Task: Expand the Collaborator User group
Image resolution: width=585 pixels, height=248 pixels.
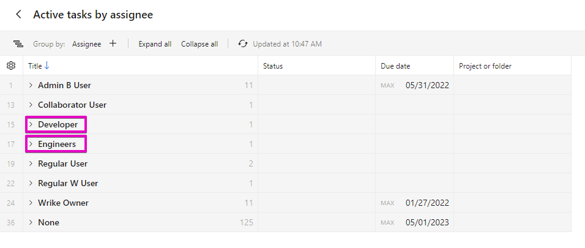Action: pos(31,105)
